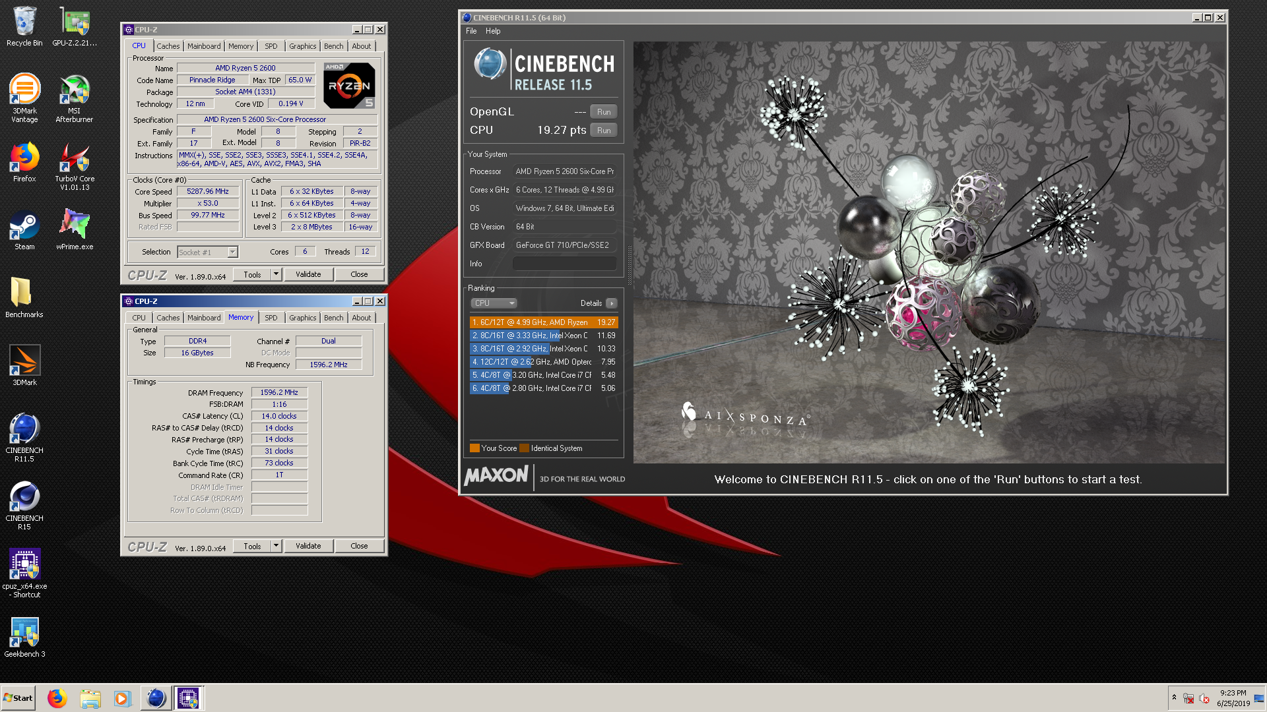Click Validate in Memory CPU-Z window

[308, 546]
